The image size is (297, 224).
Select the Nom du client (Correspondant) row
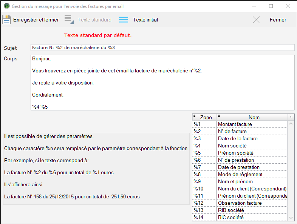(x=240, y=189)
